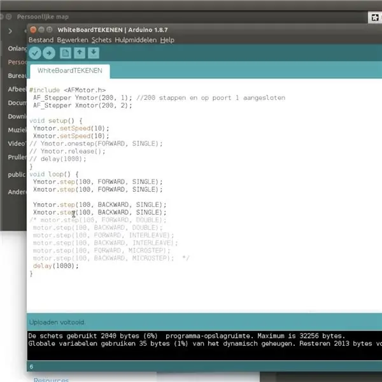Open the Prullenbak sidebar entry

click(17, 157)
